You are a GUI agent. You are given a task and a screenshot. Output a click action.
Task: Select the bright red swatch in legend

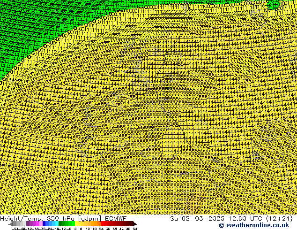click(106, 224)
